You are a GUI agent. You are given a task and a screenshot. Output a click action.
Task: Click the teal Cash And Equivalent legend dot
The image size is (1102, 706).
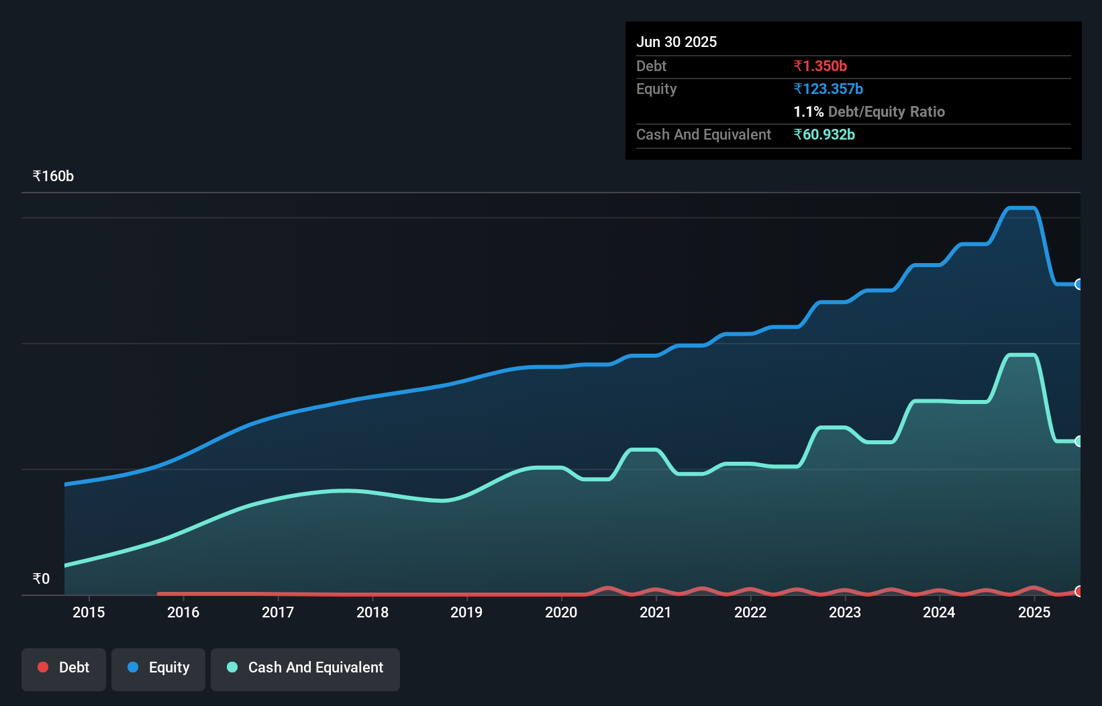point(232,667)
